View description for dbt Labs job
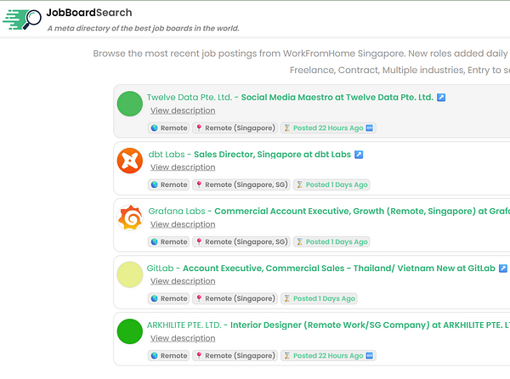This screenshot has height=379, width=510. pos(183,167)
